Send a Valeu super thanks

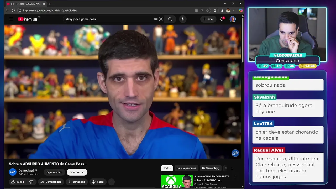(98, 182)
